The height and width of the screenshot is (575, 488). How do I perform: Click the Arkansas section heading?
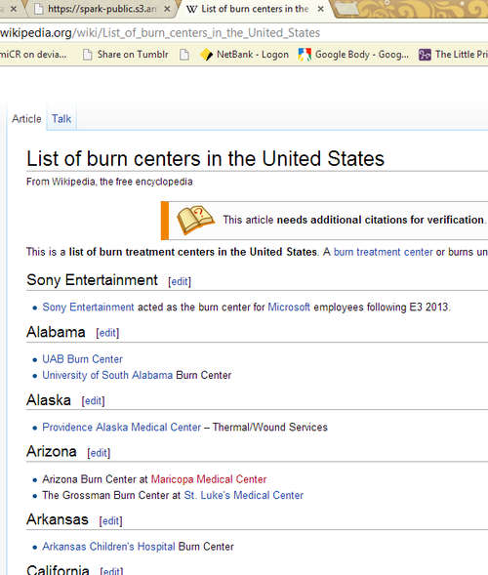[58, 520]
